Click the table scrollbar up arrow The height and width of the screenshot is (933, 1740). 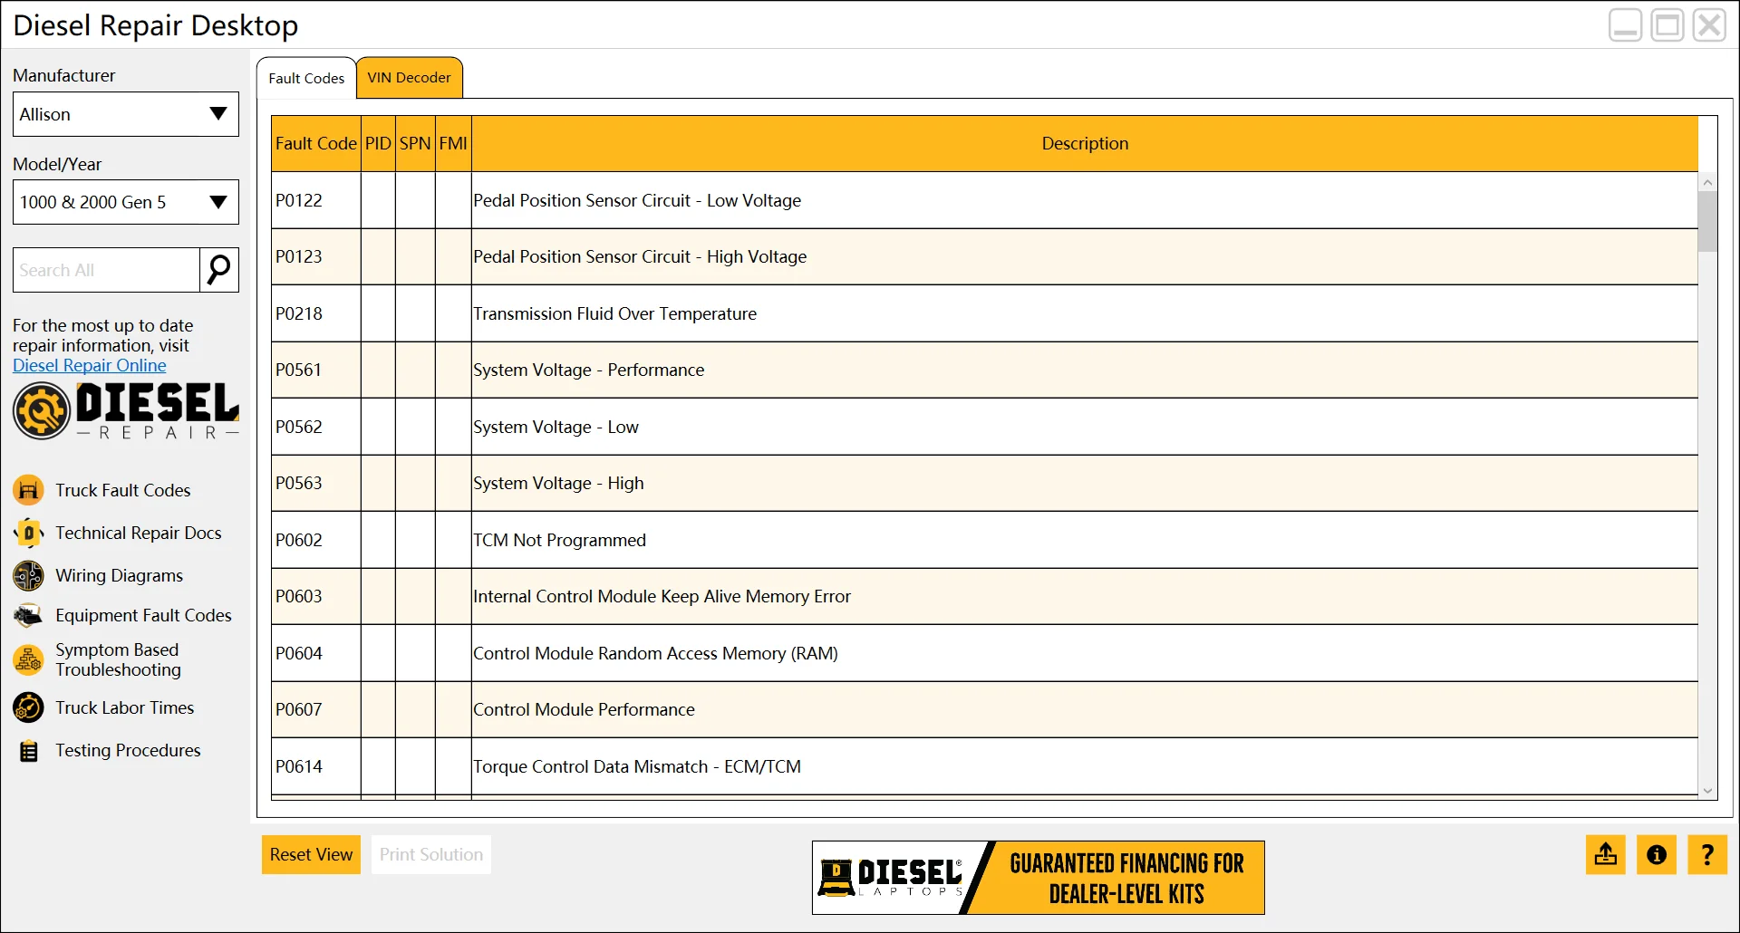1707,182
